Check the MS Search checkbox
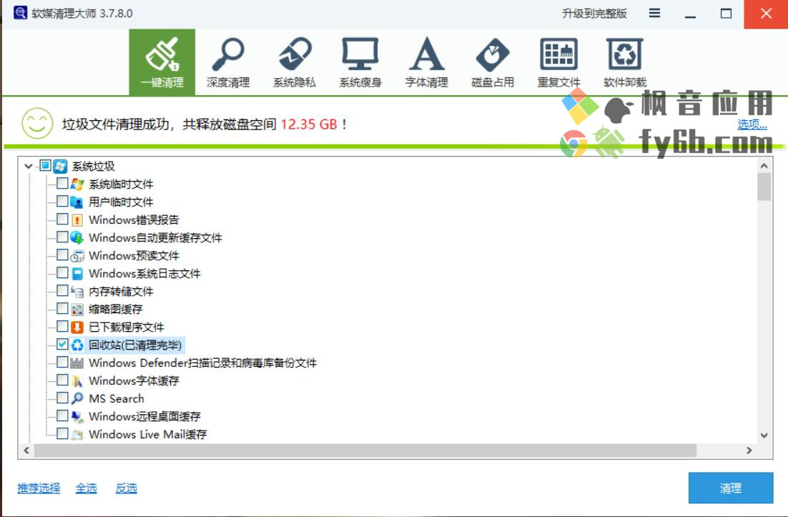The width and height of the screenshot is (788, 517). (62, 398)
